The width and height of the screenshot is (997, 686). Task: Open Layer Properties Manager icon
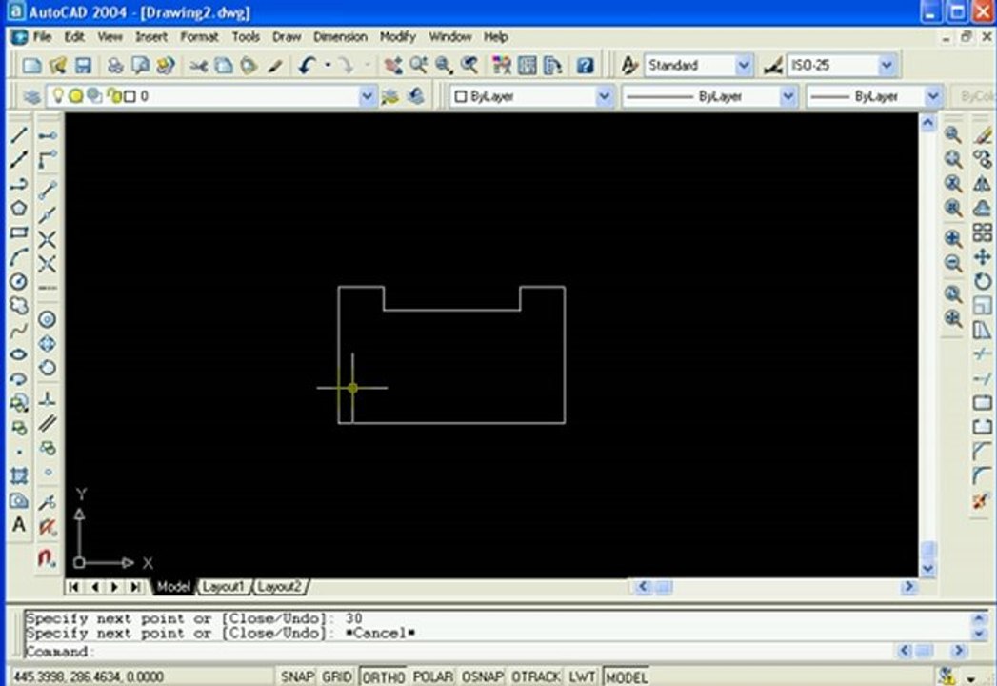click(32, 96)
